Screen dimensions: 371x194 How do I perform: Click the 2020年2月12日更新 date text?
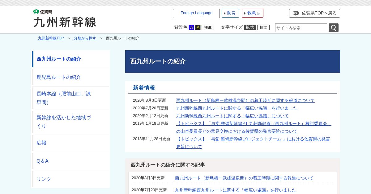point(151,116)
